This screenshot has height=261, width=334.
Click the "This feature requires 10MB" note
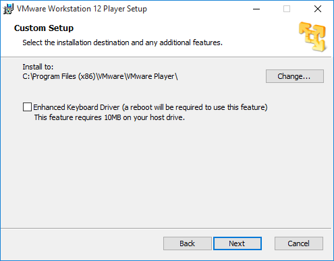coord(109,117)
